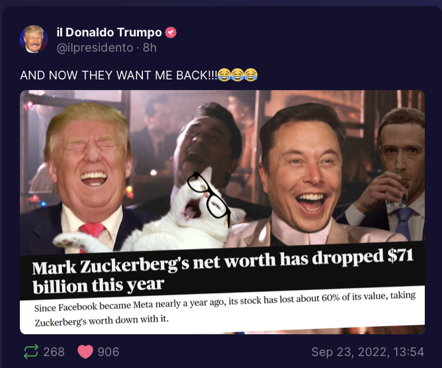Screen dimensions: 442x368
Task: Click the net worth dropped $71 billion headline
Action: pos(223,271)
